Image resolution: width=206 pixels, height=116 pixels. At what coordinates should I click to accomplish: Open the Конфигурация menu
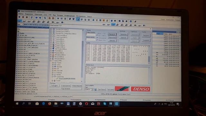coord(70,16)
